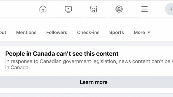Go to the Facebook Home feed icon
The image size is (173, 97).
[x=43, y=9]
